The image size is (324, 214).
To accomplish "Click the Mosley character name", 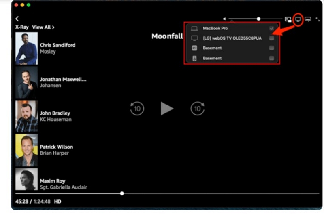I will coord(48,52).
